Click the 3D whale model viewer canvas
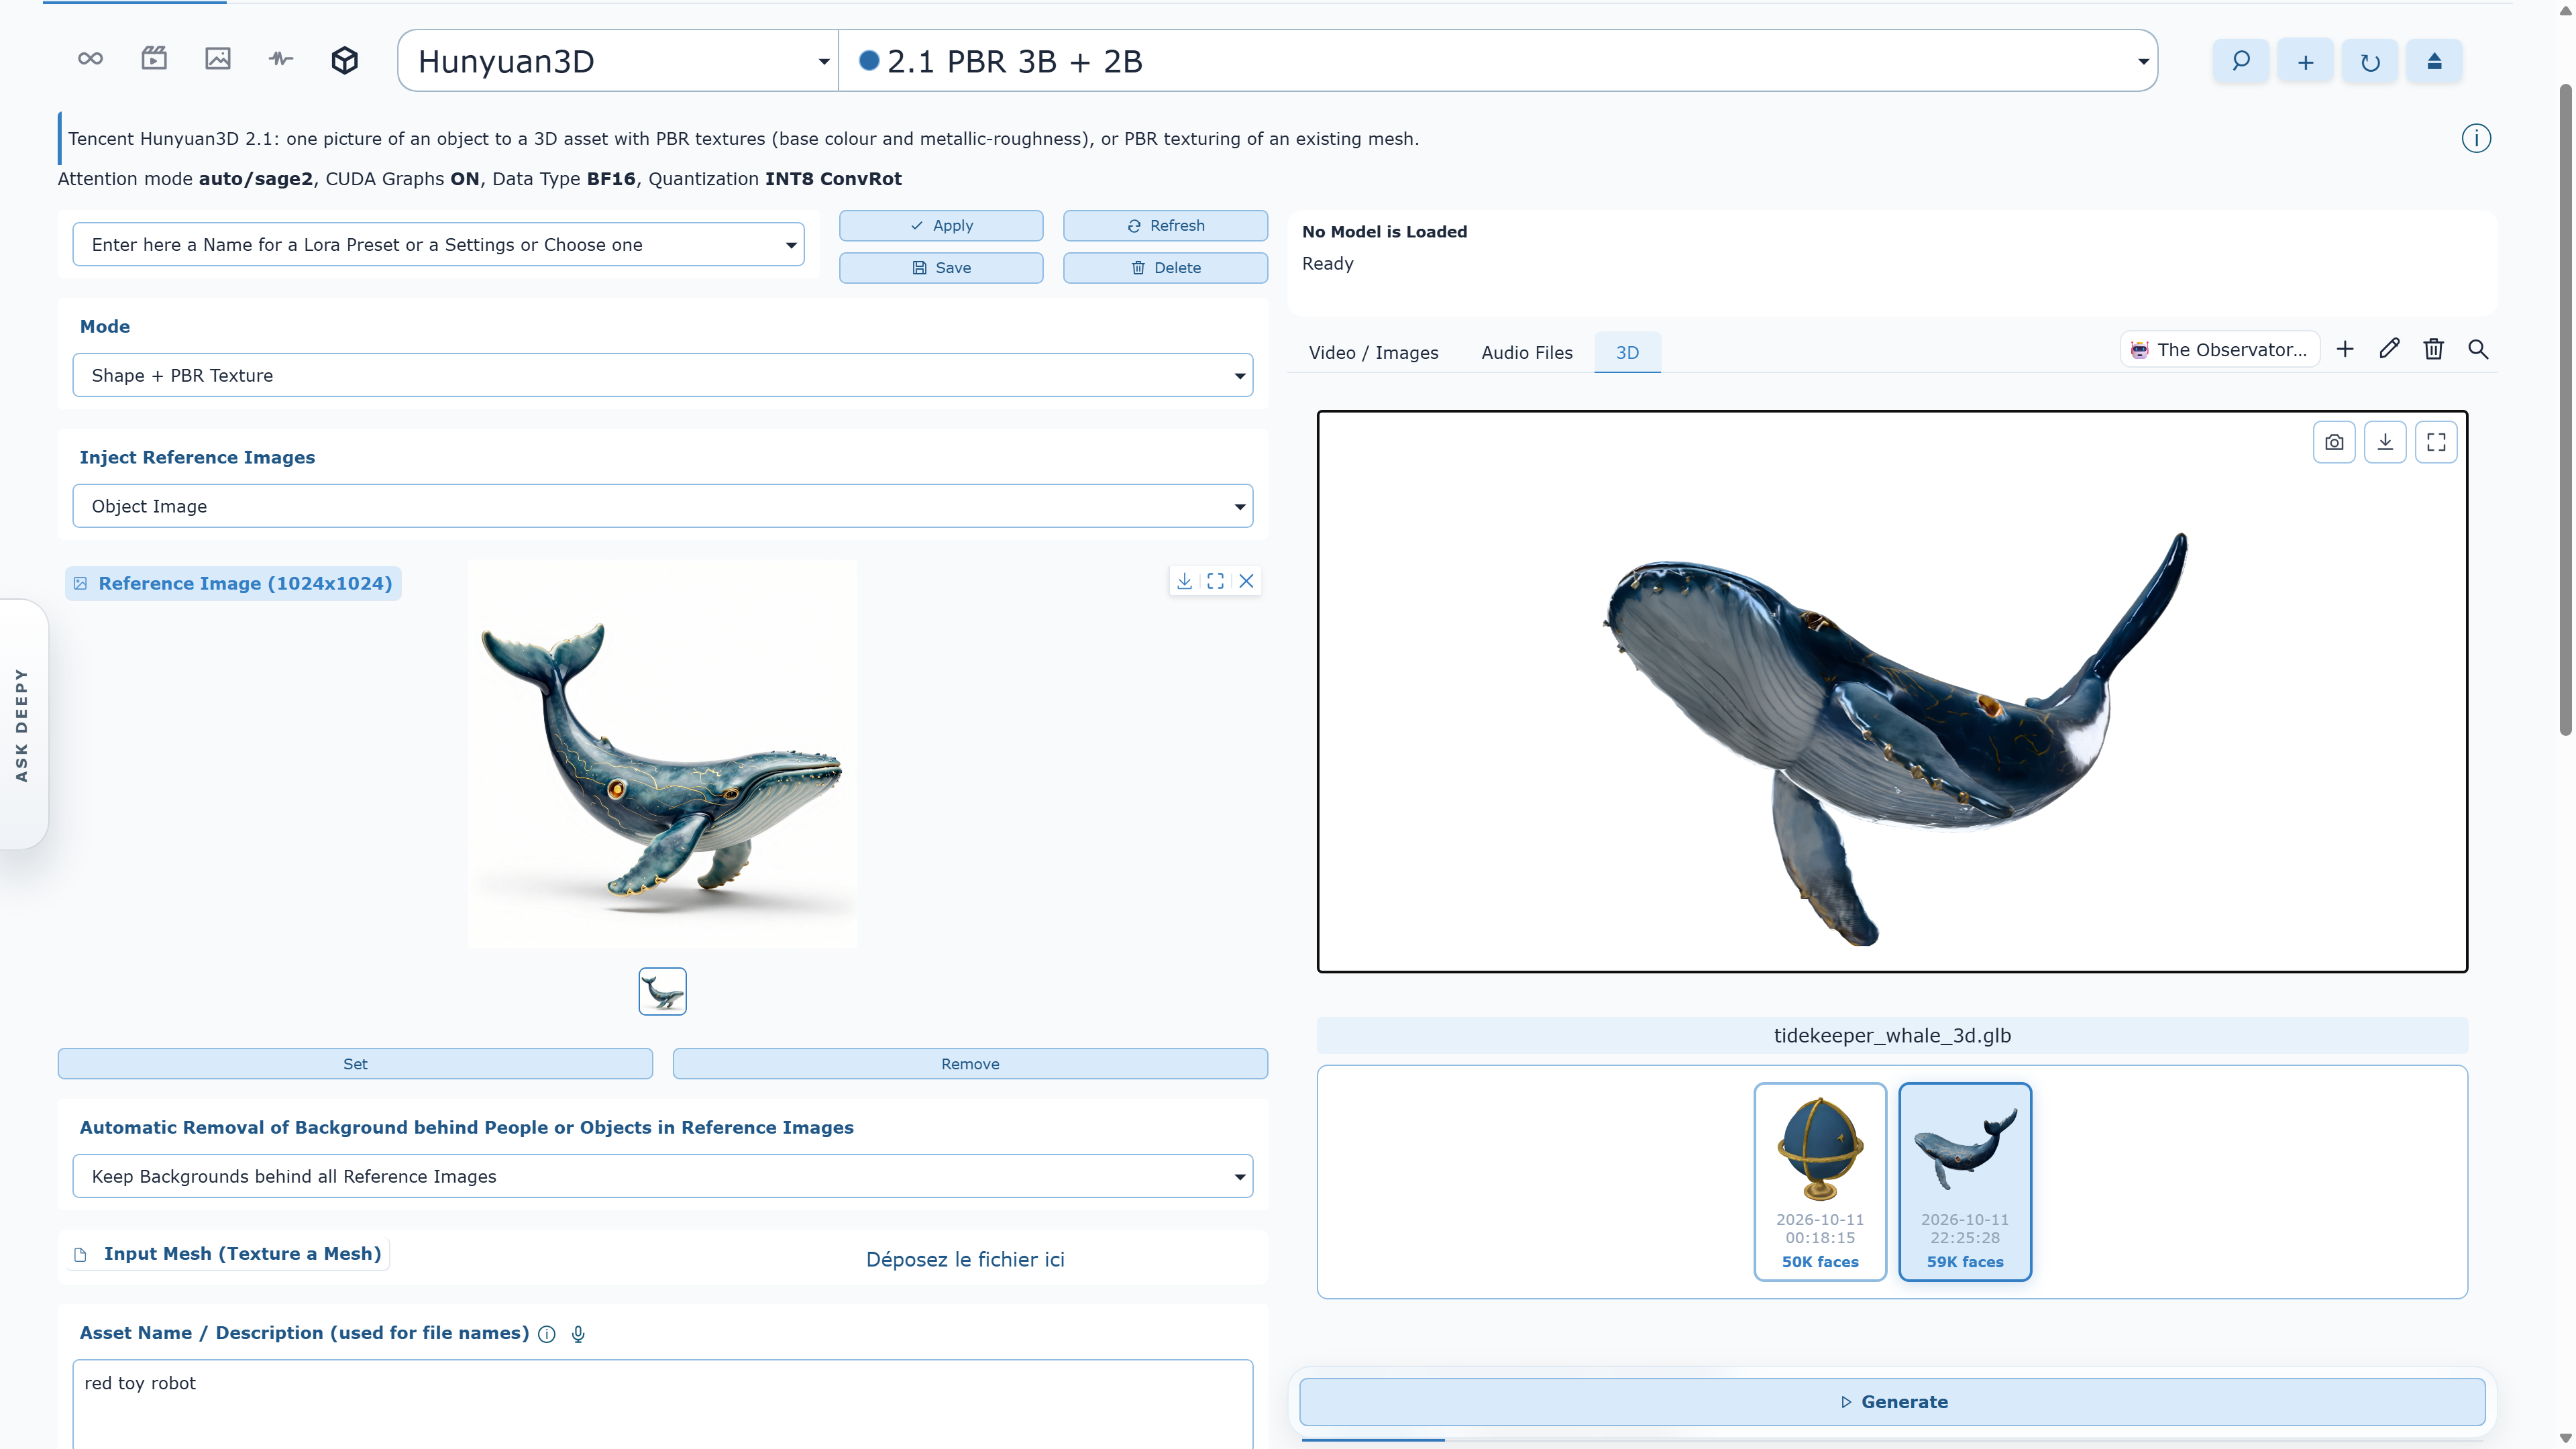2576x1449 pixels. [x=1892, y=691]
